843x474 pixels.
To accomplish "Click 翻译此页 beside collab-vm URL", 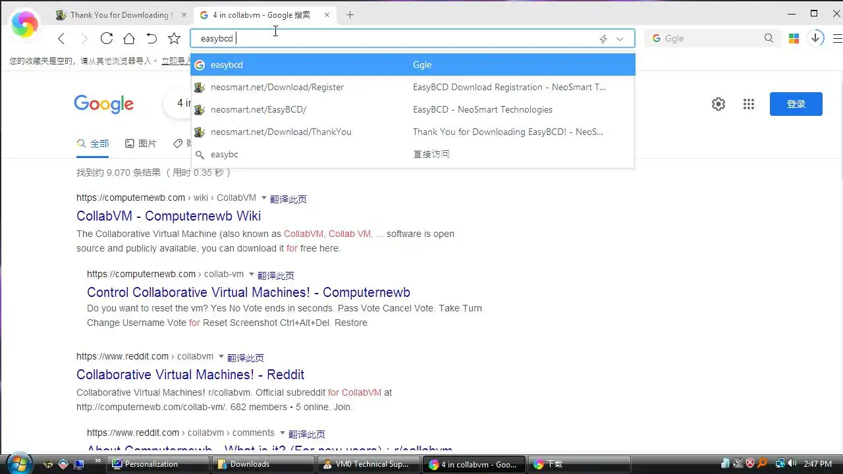I will tap(276, 275).
